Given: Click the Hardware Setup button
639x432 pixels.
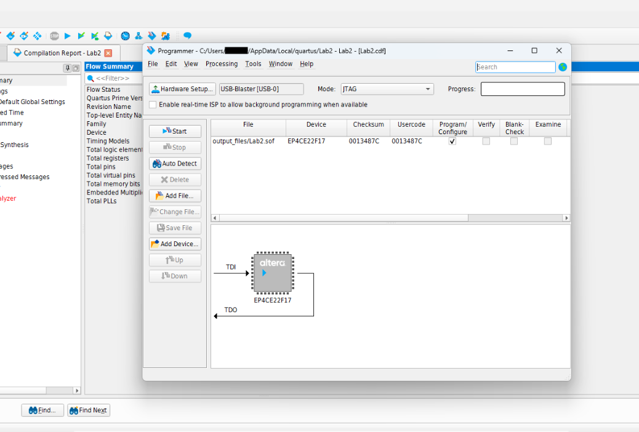Looking at the screenshot, I should point(182,89).
